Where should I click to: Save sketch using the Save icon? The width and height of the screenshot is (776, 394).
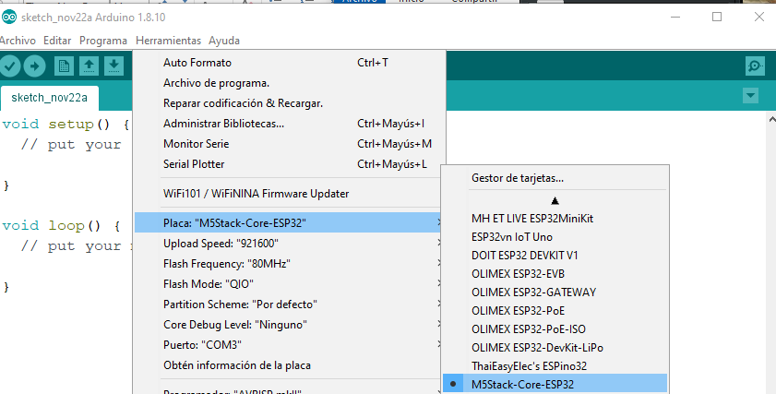pos(113,66)
